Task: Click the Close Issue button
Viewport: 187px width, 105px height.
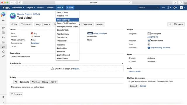Action: 88,24
